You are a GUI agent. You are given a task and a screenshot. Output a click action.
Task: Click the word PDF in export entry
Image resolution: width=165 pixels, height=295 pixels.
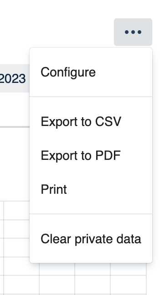click(108, 155)
